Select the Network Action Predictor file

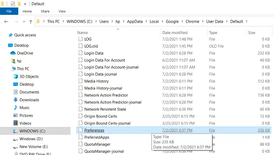coord(106,95)
